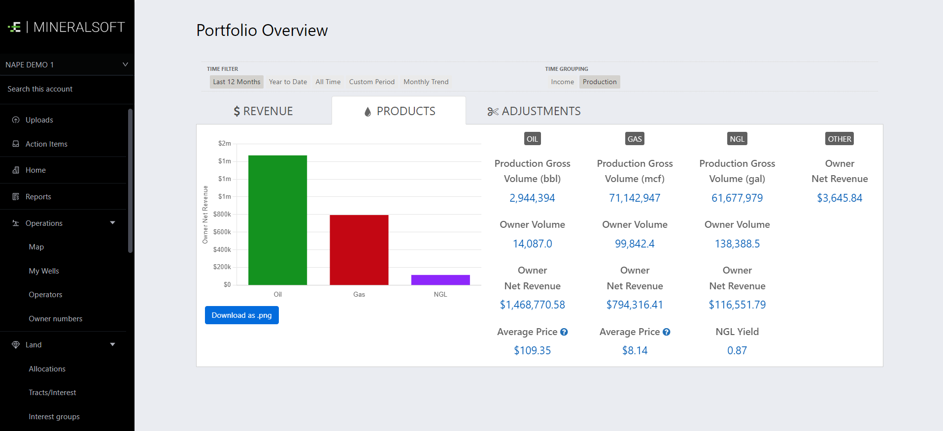This screenshot has width=943, height=431.
Task: Click the Mineralsoft logo icon
Action: (15, 27)
